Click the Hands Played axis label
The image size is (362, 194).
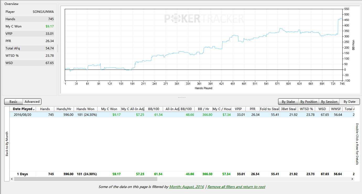pyautogui.click(x=203, y=88)
